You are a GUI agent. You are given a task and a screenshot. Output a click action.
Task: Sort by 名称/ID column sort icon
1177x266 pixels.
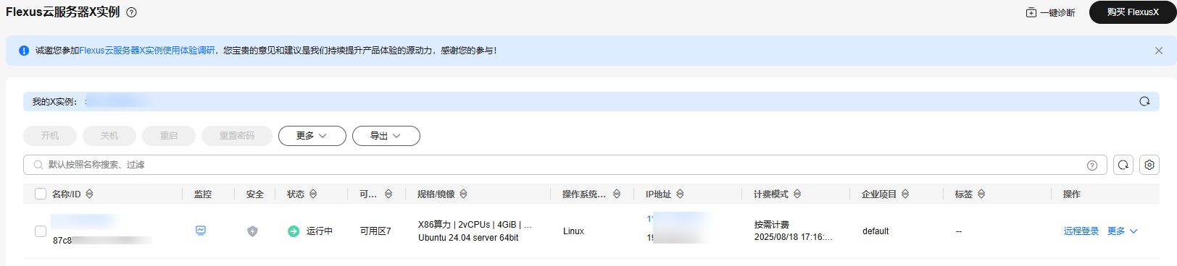click(x=89, y=194)
